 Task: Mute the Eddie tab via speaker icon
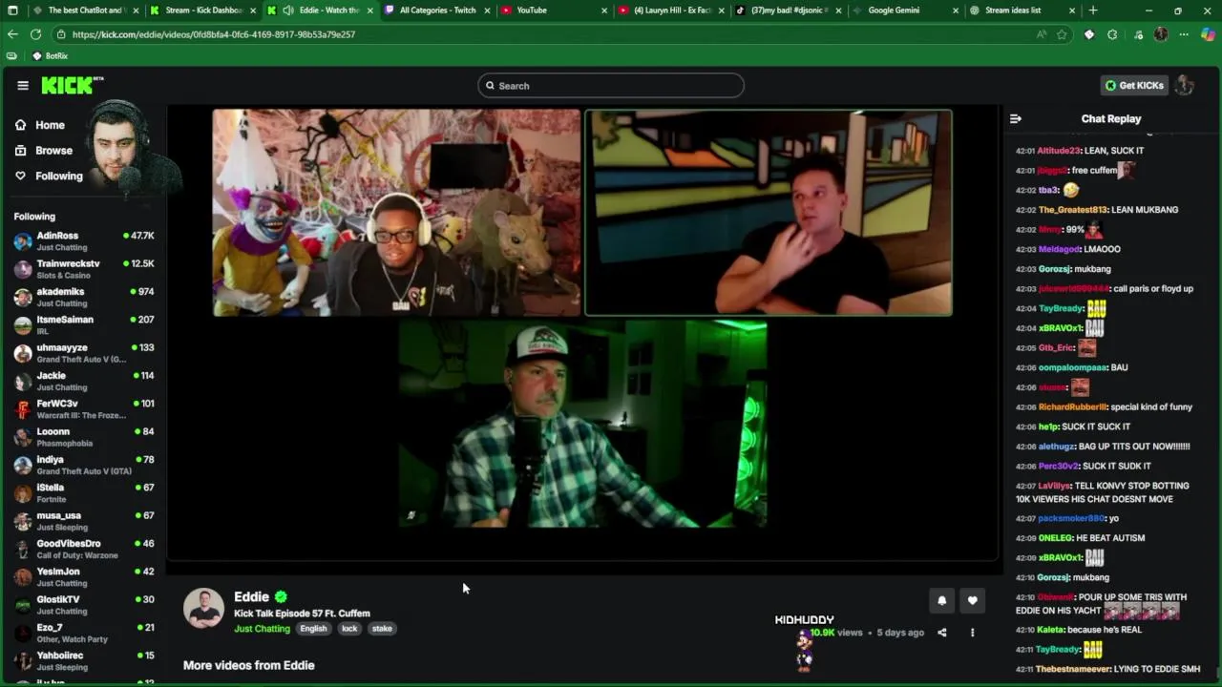[x=287, y=10]
